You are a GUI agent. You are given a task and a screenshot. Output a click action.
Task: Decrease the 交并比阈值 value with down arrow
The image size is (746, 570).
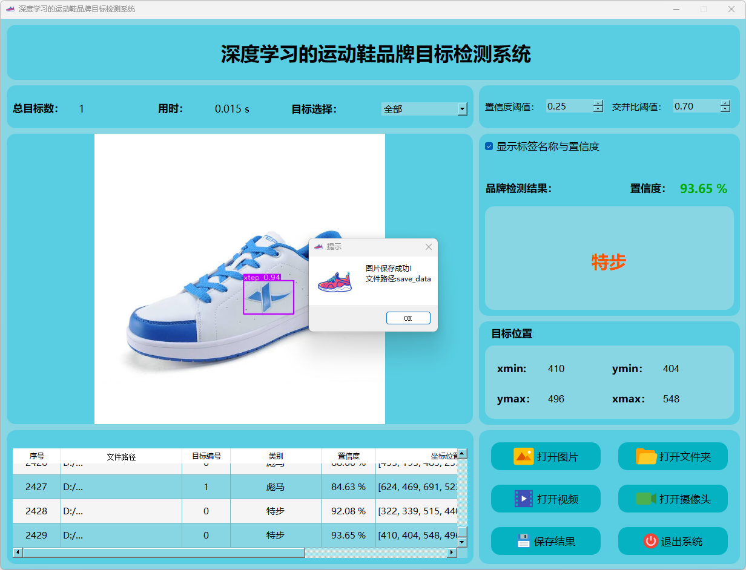tap(725, 110)
